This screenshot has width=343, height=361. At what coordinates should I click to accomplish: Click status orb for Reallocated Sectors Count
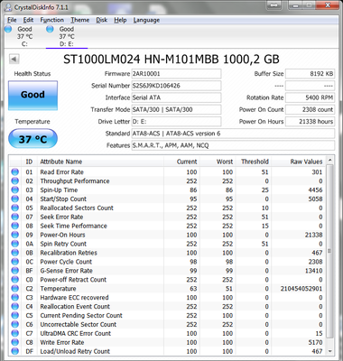coord(14,208)
